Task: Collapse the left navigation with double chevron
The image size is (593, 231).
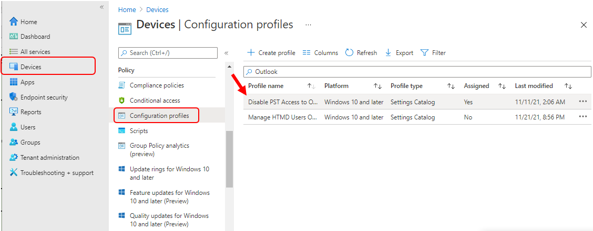Action: [x=101, y=7]
